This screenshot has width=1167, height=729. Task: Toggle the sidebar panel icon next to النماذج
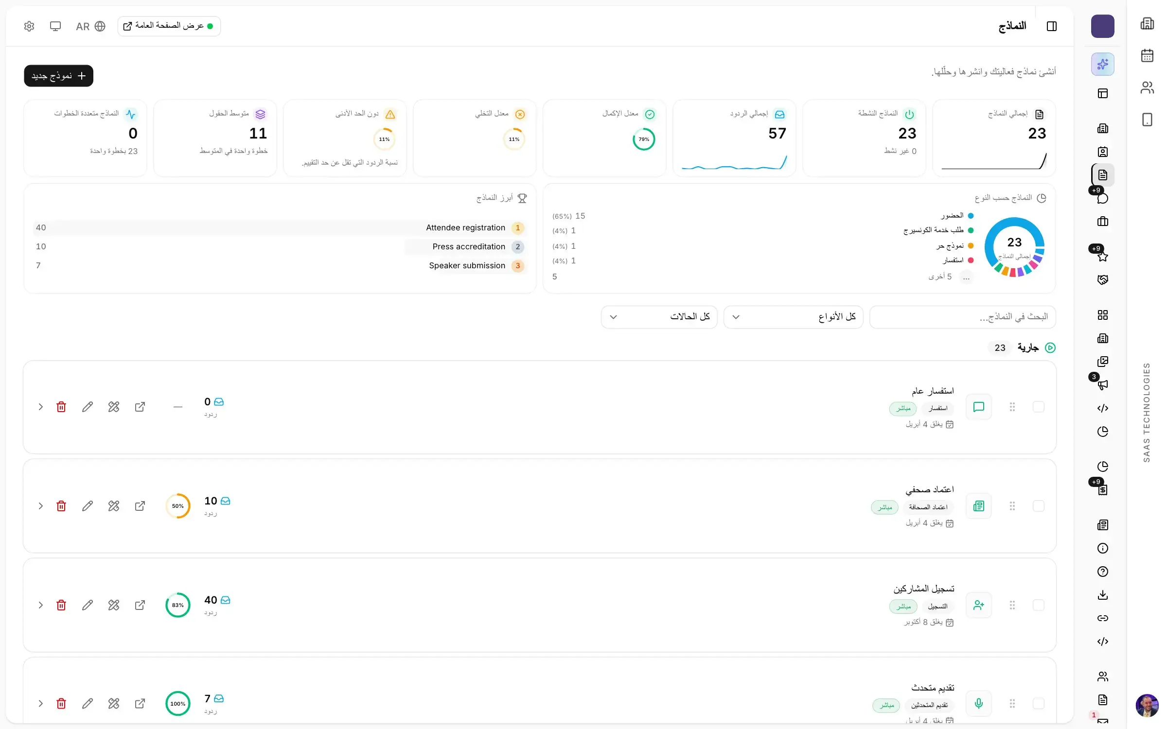(1052, 26)
